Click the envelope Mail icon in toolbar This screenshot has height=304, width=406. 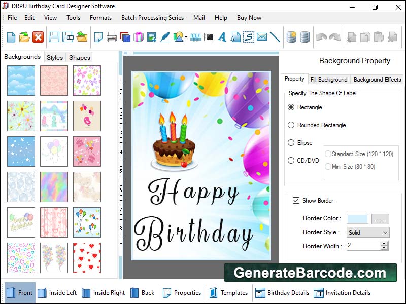coord(262,37)
